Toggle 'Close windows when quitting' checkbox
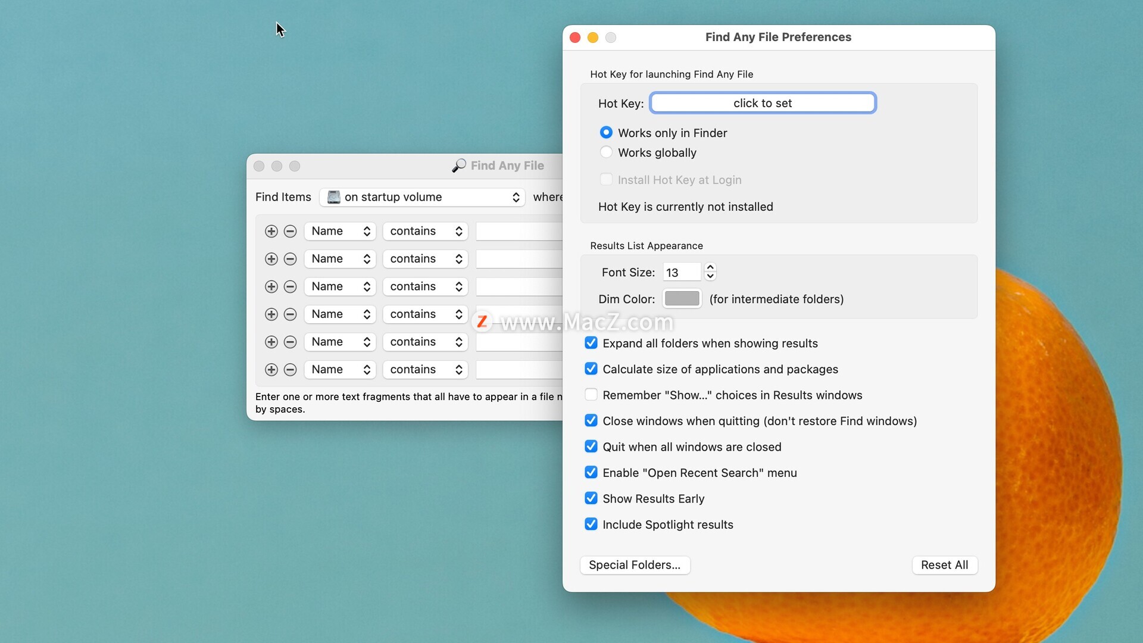The width and height of the screenshot is (1143, 643). pyautogui.click(x=591, y=420)
